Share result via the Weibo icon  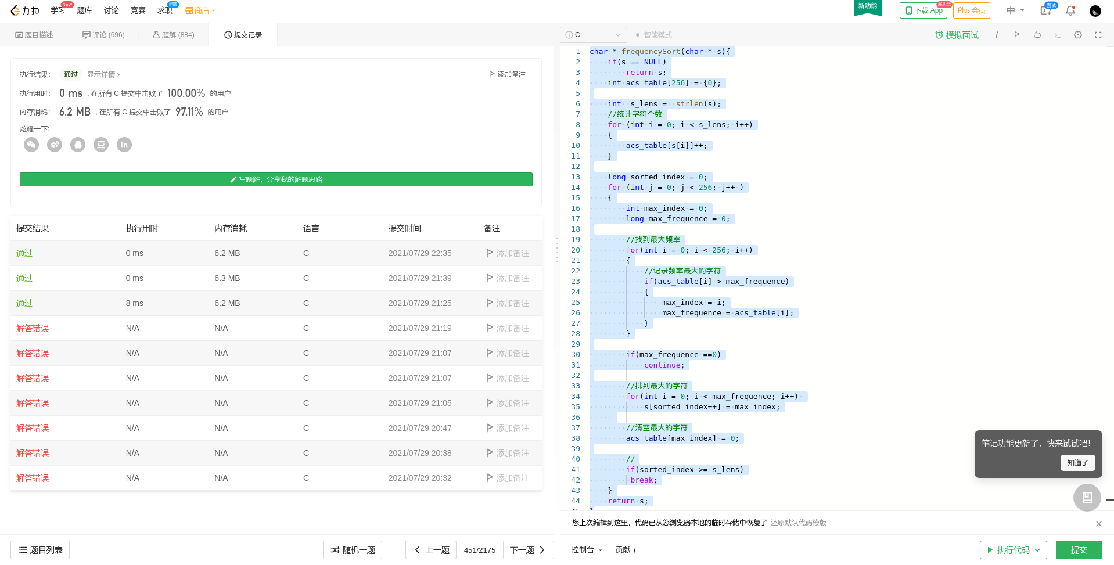[55, 145]
